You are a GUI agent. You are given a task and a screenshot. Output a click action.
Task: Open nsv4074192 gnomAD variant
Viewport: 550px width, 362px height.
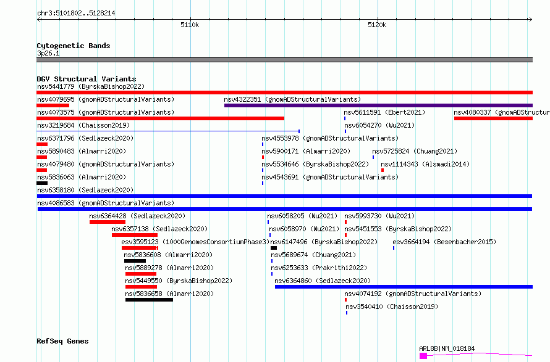tap(413, 294)
